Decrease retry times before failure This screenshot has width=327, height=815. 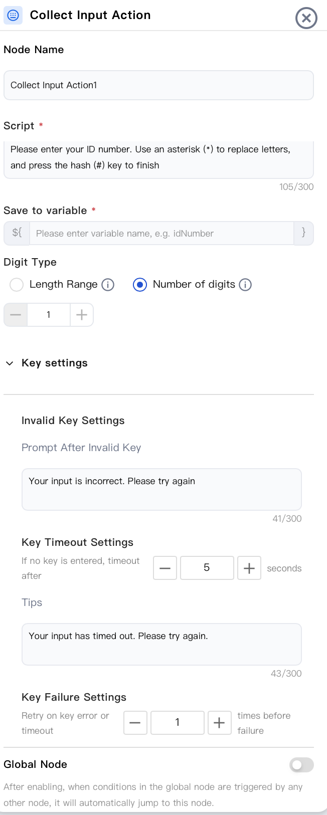(x=135, y=723)
